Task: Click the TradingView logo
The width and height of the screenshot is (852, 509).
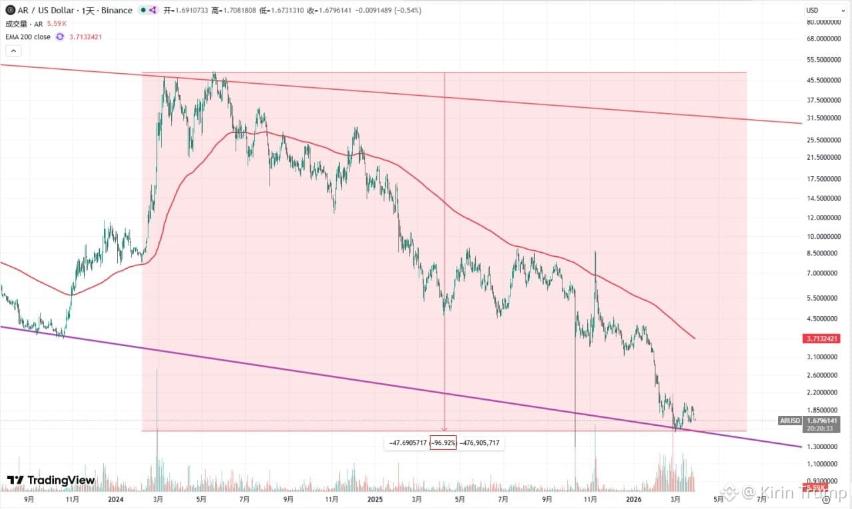Action: coord(51,480)
